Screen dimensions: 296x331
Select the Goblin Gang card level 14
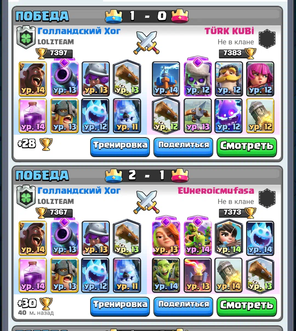(x=198, y=237)
